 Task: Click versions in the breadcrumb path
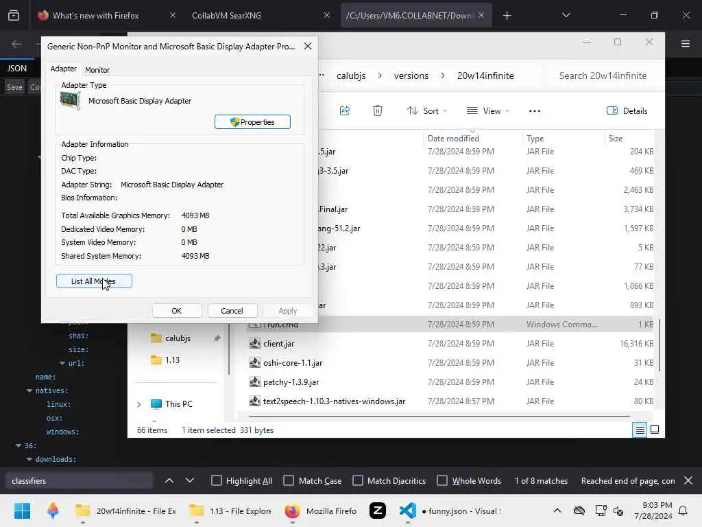coord(411,75)
